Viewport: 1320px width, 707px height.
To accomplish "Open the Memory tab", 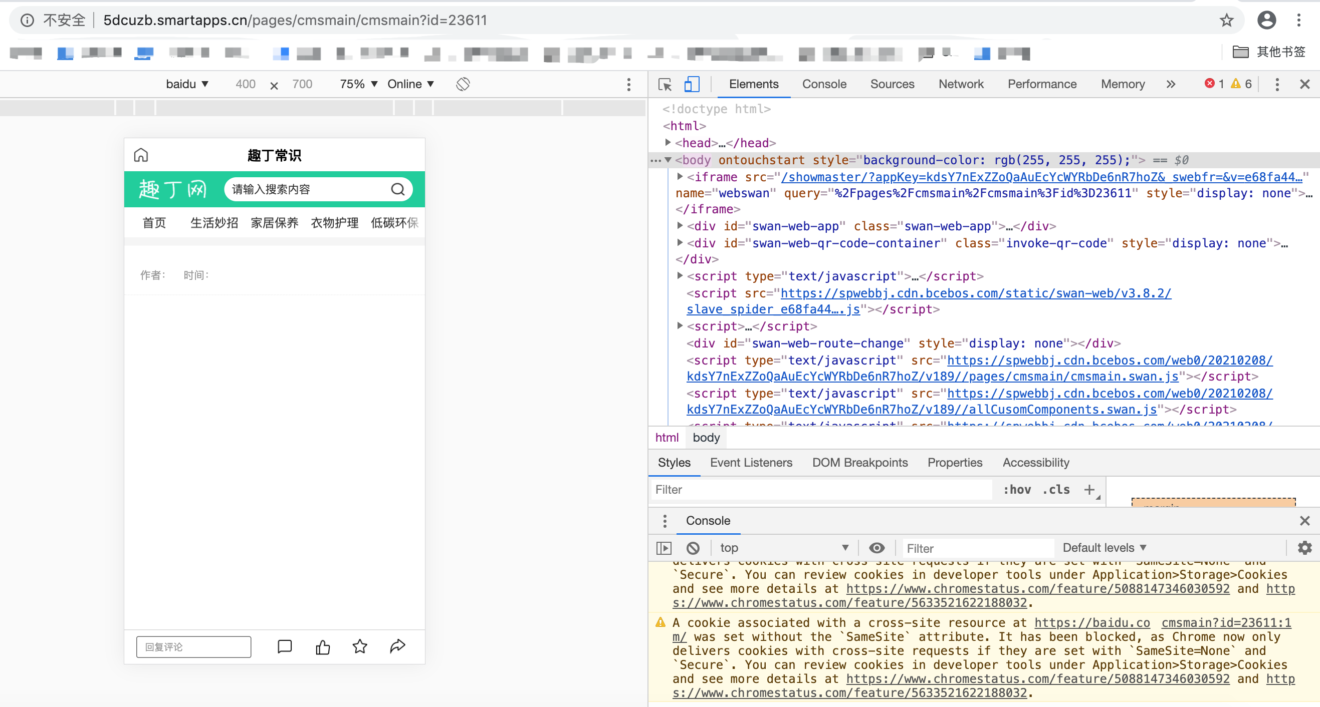I will [x=1123, y=84].
